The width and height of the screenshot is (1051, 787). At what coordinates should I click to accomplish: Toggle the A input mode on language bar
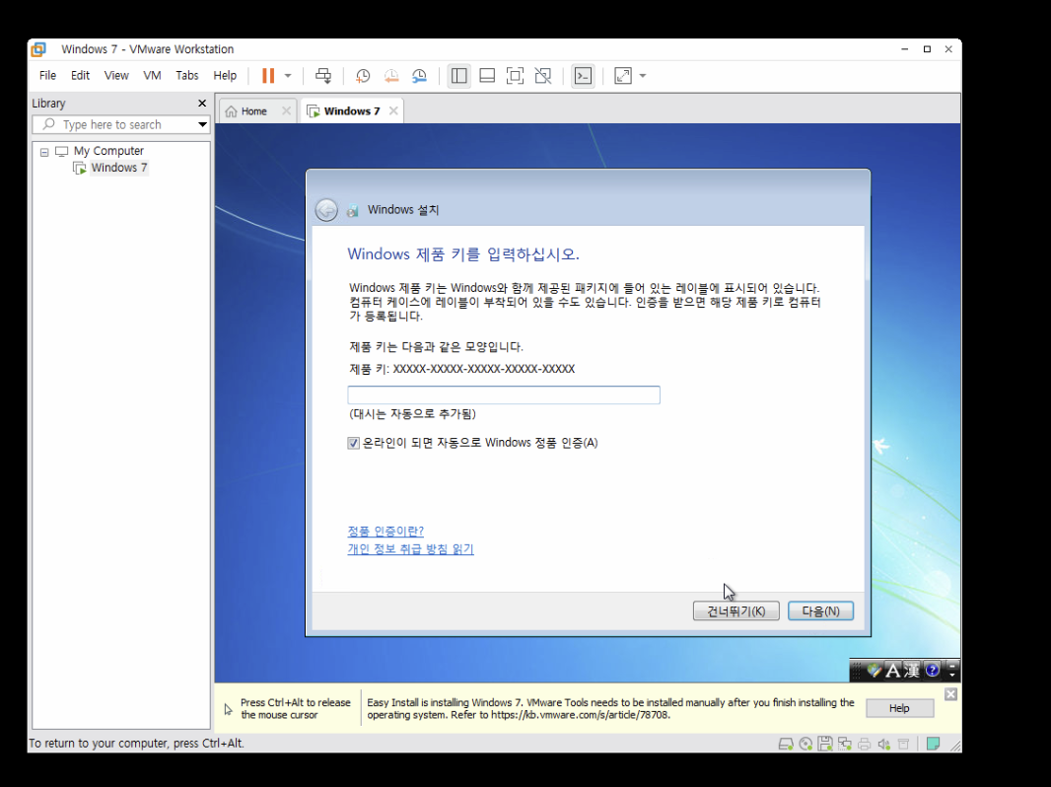pyautogui.click(x=893, y=670)
